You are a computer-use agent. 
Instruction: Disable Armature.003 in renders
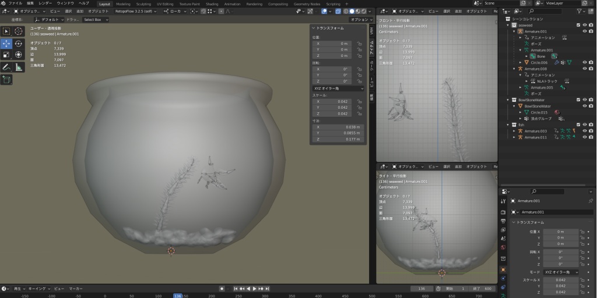[x=591, y=131]
